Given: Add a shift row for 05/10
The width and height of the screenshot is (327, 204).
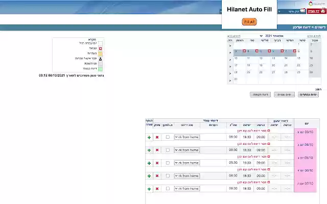Looking at the screenshot, I should coord(149,163).
